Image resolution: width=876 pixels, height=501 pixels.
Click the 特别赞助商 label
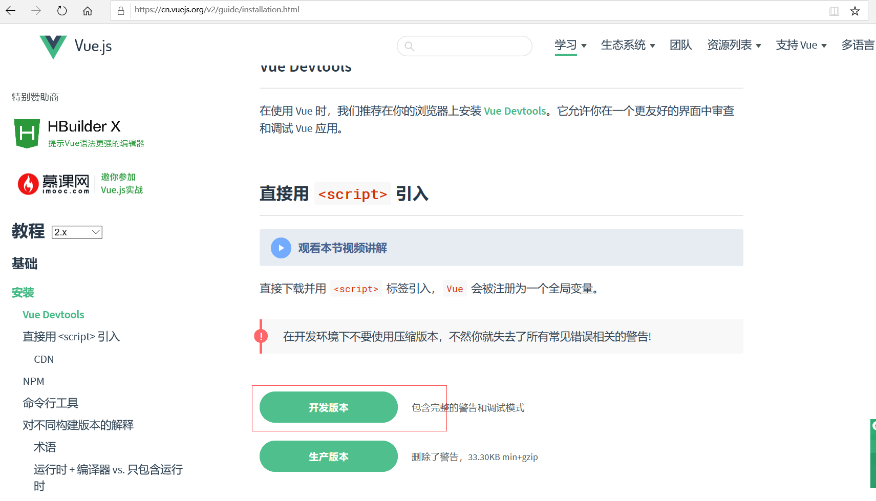(35, 97)
